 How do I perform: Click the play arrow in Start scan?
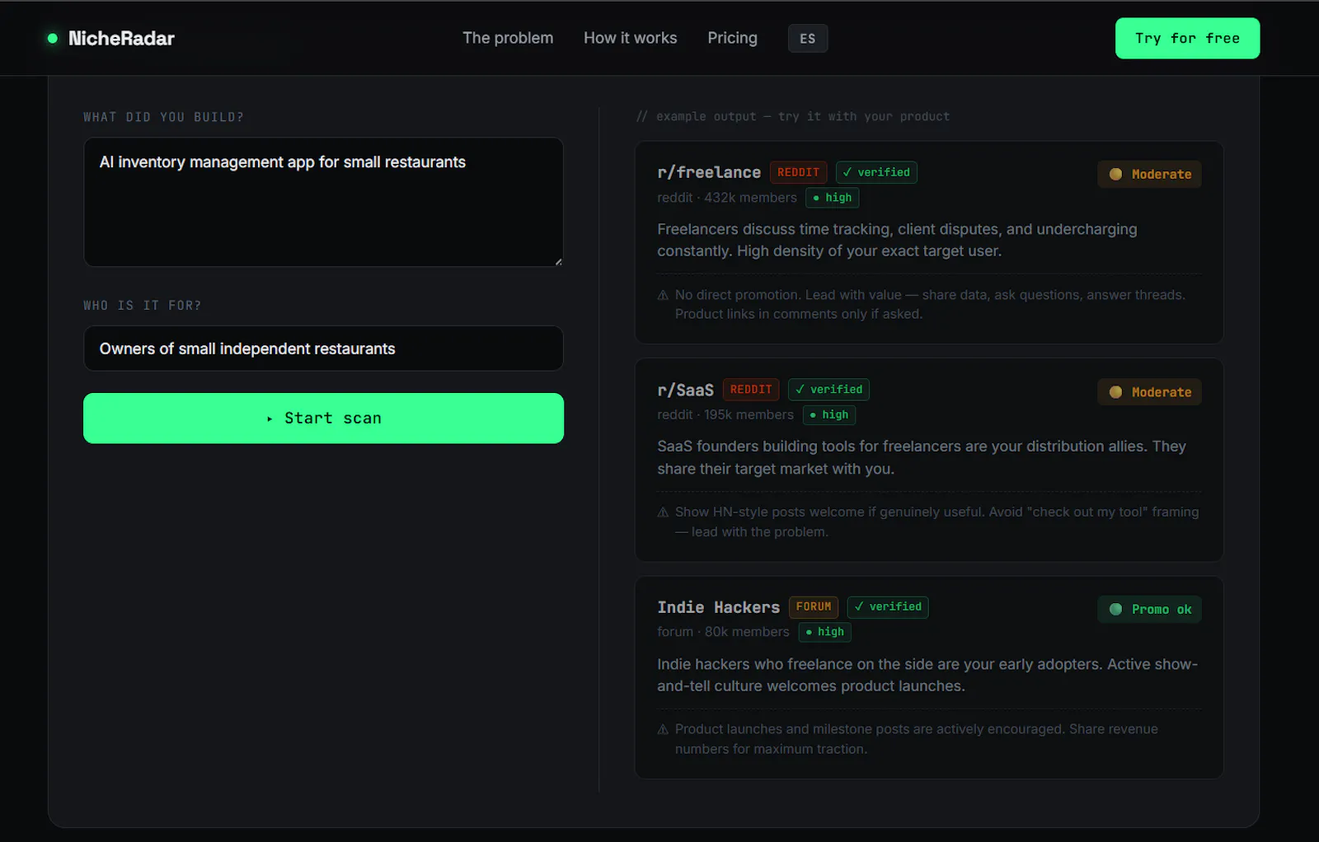[x=270, y=419]
